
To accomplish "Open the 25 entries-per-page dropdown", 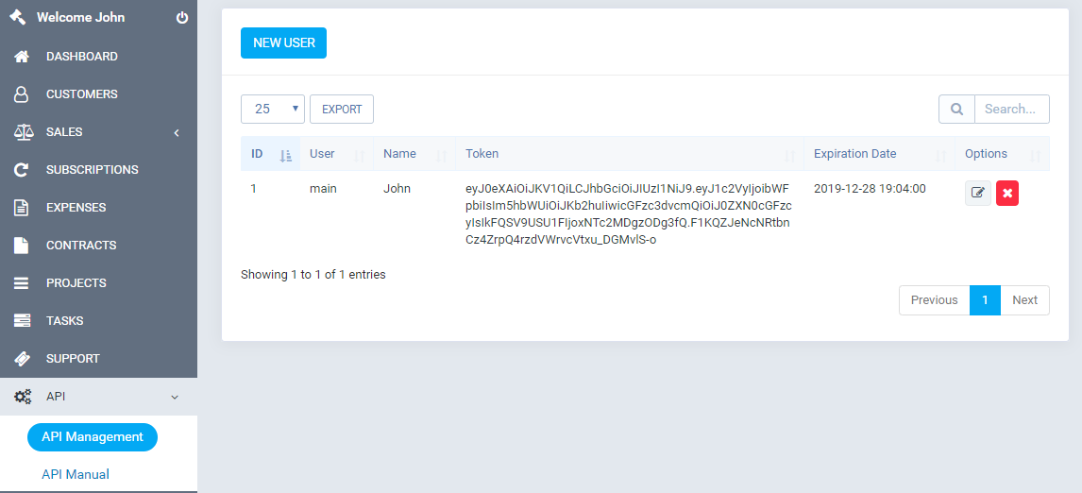I will (273, 110).
